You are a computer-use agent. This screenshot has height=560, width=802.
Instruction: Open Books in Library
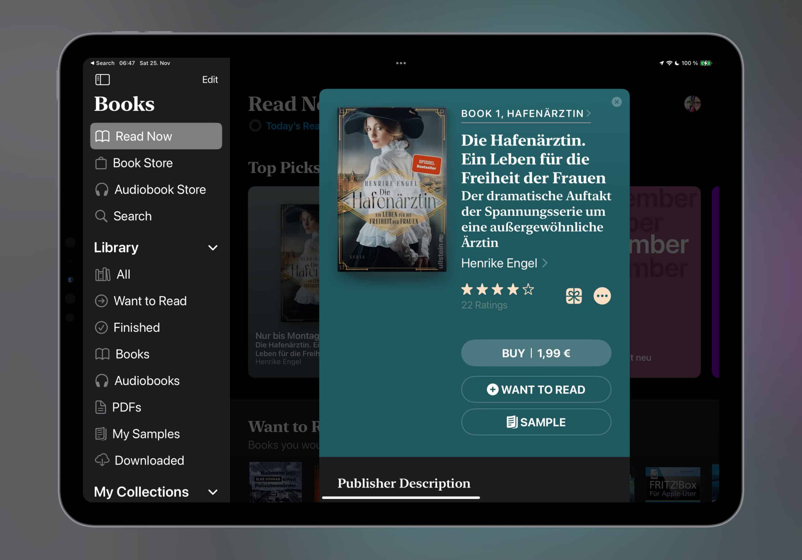(156, 354)
